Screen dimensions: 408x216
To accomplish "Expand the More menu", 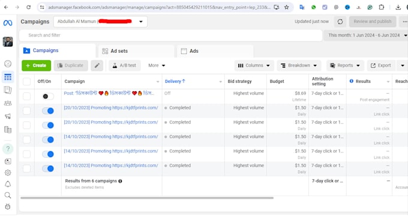I will 157,65.
